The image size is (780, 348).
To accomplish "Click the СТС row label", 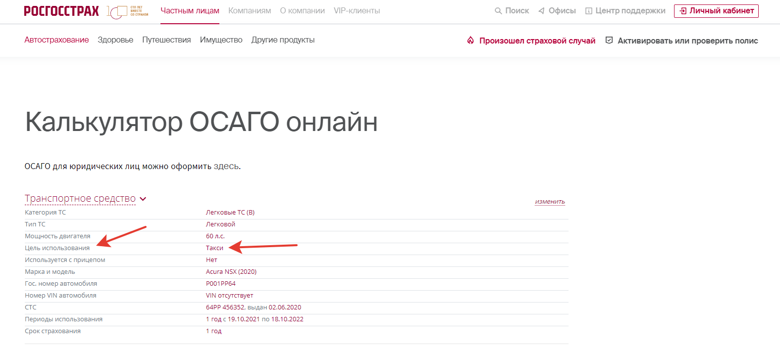I will click(31, 307).
